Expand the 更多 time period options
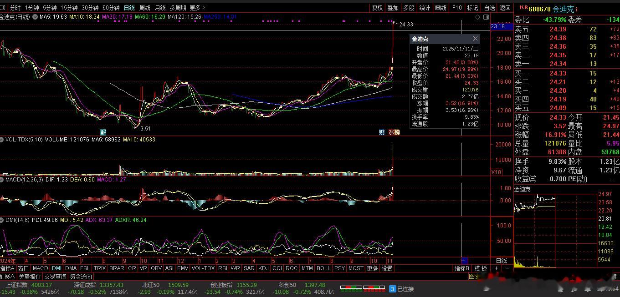The width and height of the screenshot is (620, 297). click(x=197, y=8)
